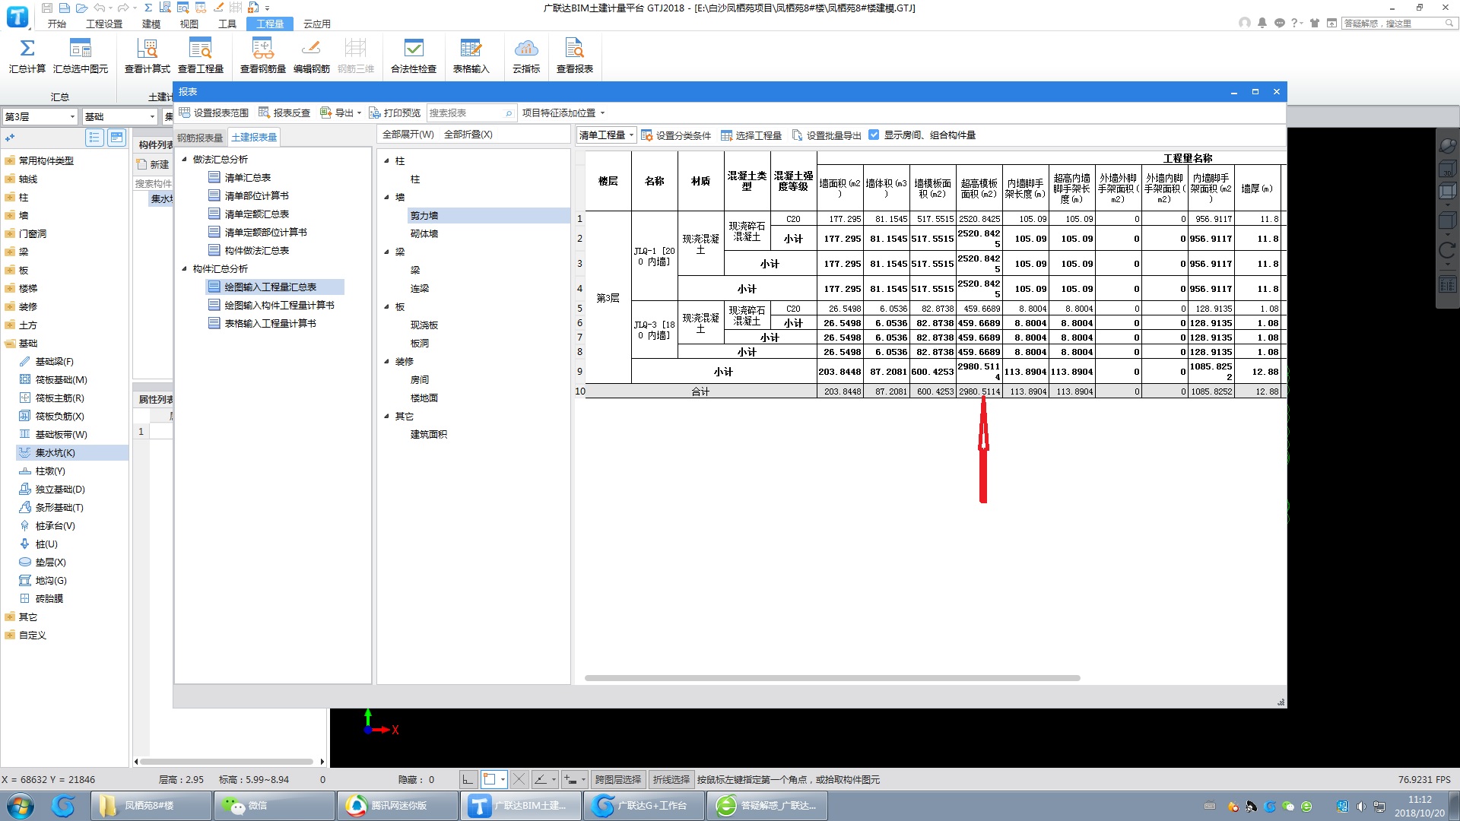Open 项目特征添加位置 dropdown
Screen dimensions: 1460x821
point(563,113)
